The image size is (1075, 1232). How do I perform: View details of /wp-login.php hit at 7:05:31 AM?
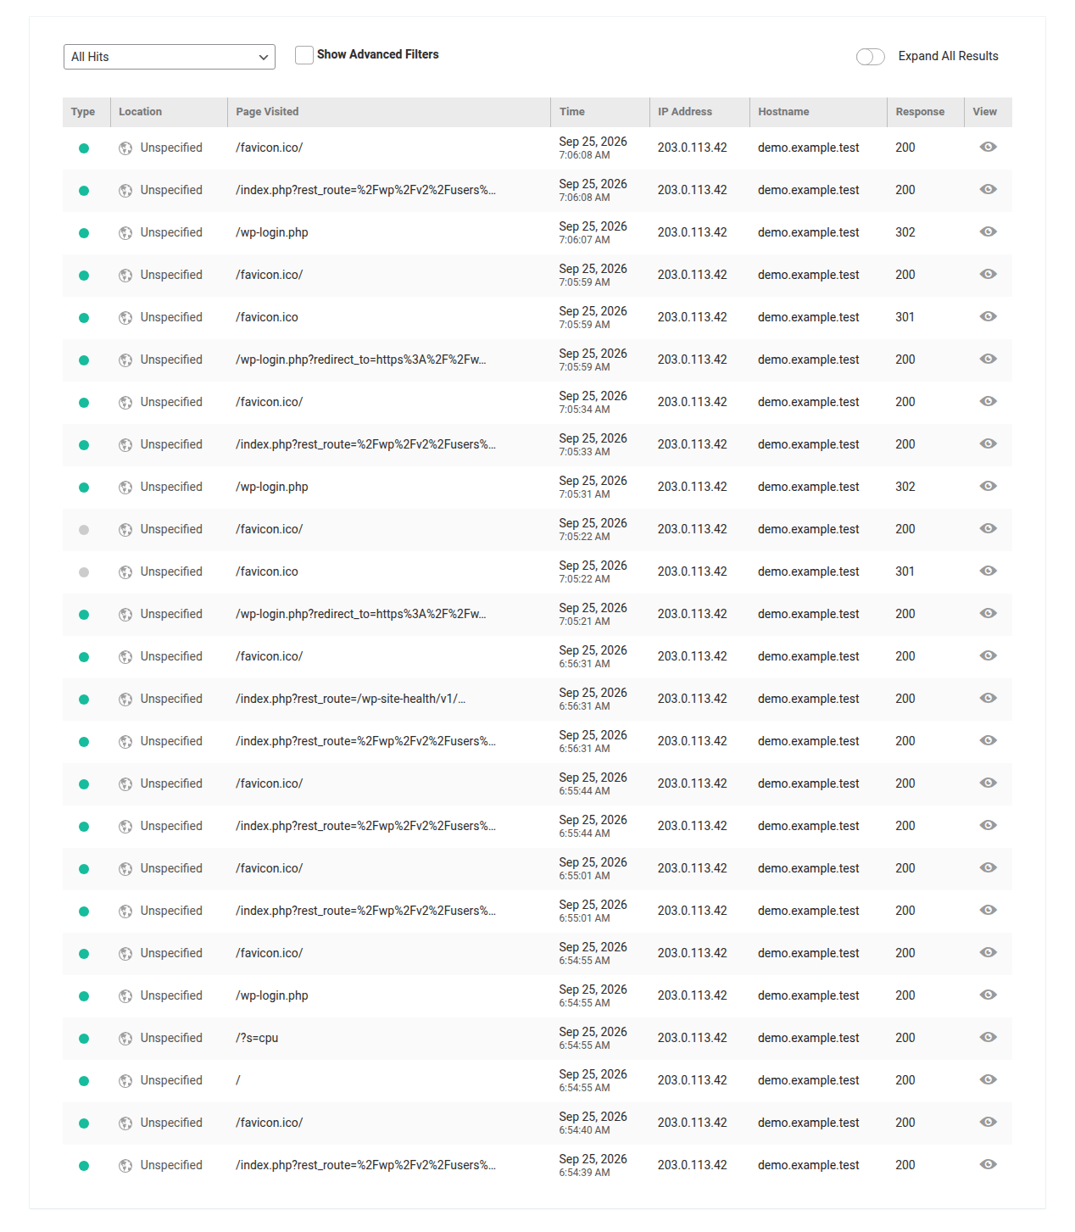point(988,486)
